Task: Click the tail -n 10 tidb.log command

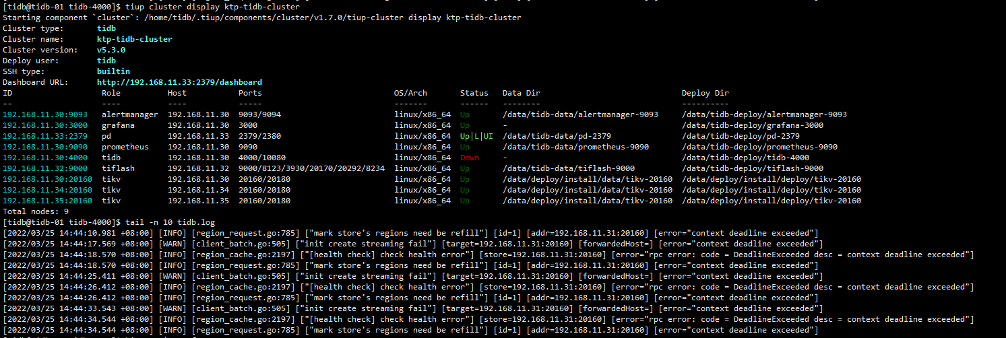Action: pos(170,222)
